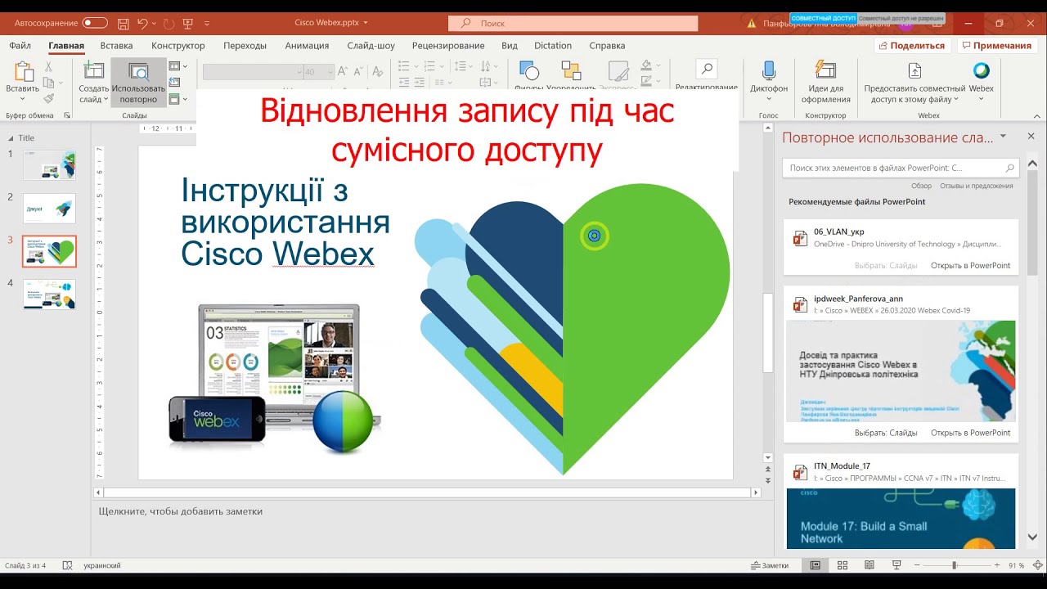Open the font size 40 combo box
The image size is (1047, 589).
318,72
